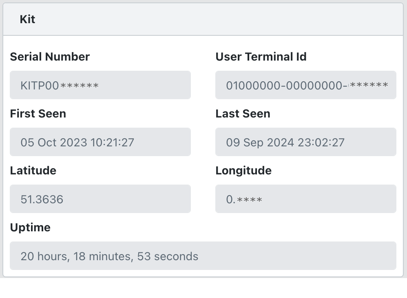407x298 pixels.
Task: Click the User Terminal Id label
Action: (261, 57)
